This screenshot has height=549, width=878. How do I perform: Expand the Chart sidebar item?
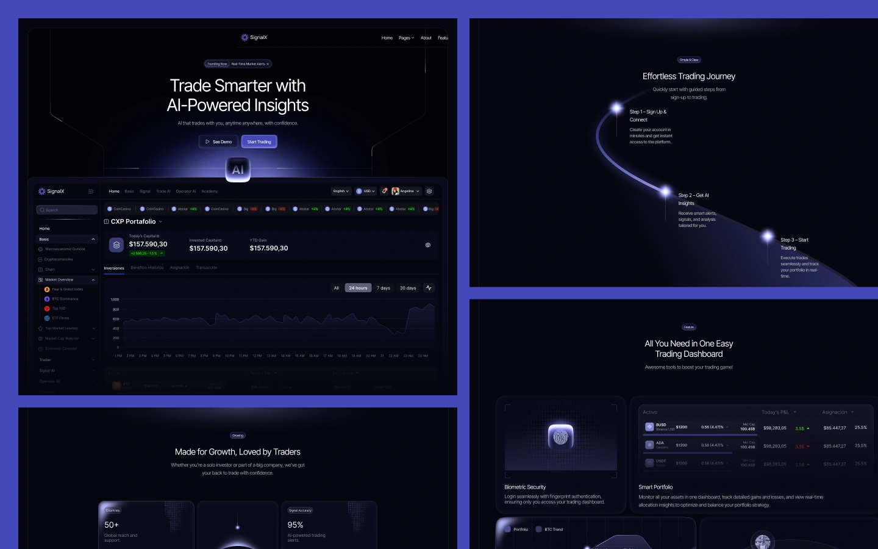point(93,270)
